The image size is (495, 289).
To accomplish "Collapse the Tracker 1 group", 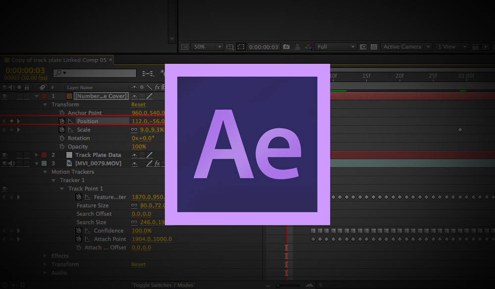I will click(53, 180).
